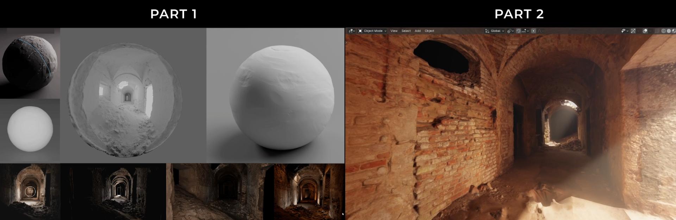This screenshot has width=676, height=220.
Task: Select the dark rough sphere thumbnail
Action: pos(30,63)
